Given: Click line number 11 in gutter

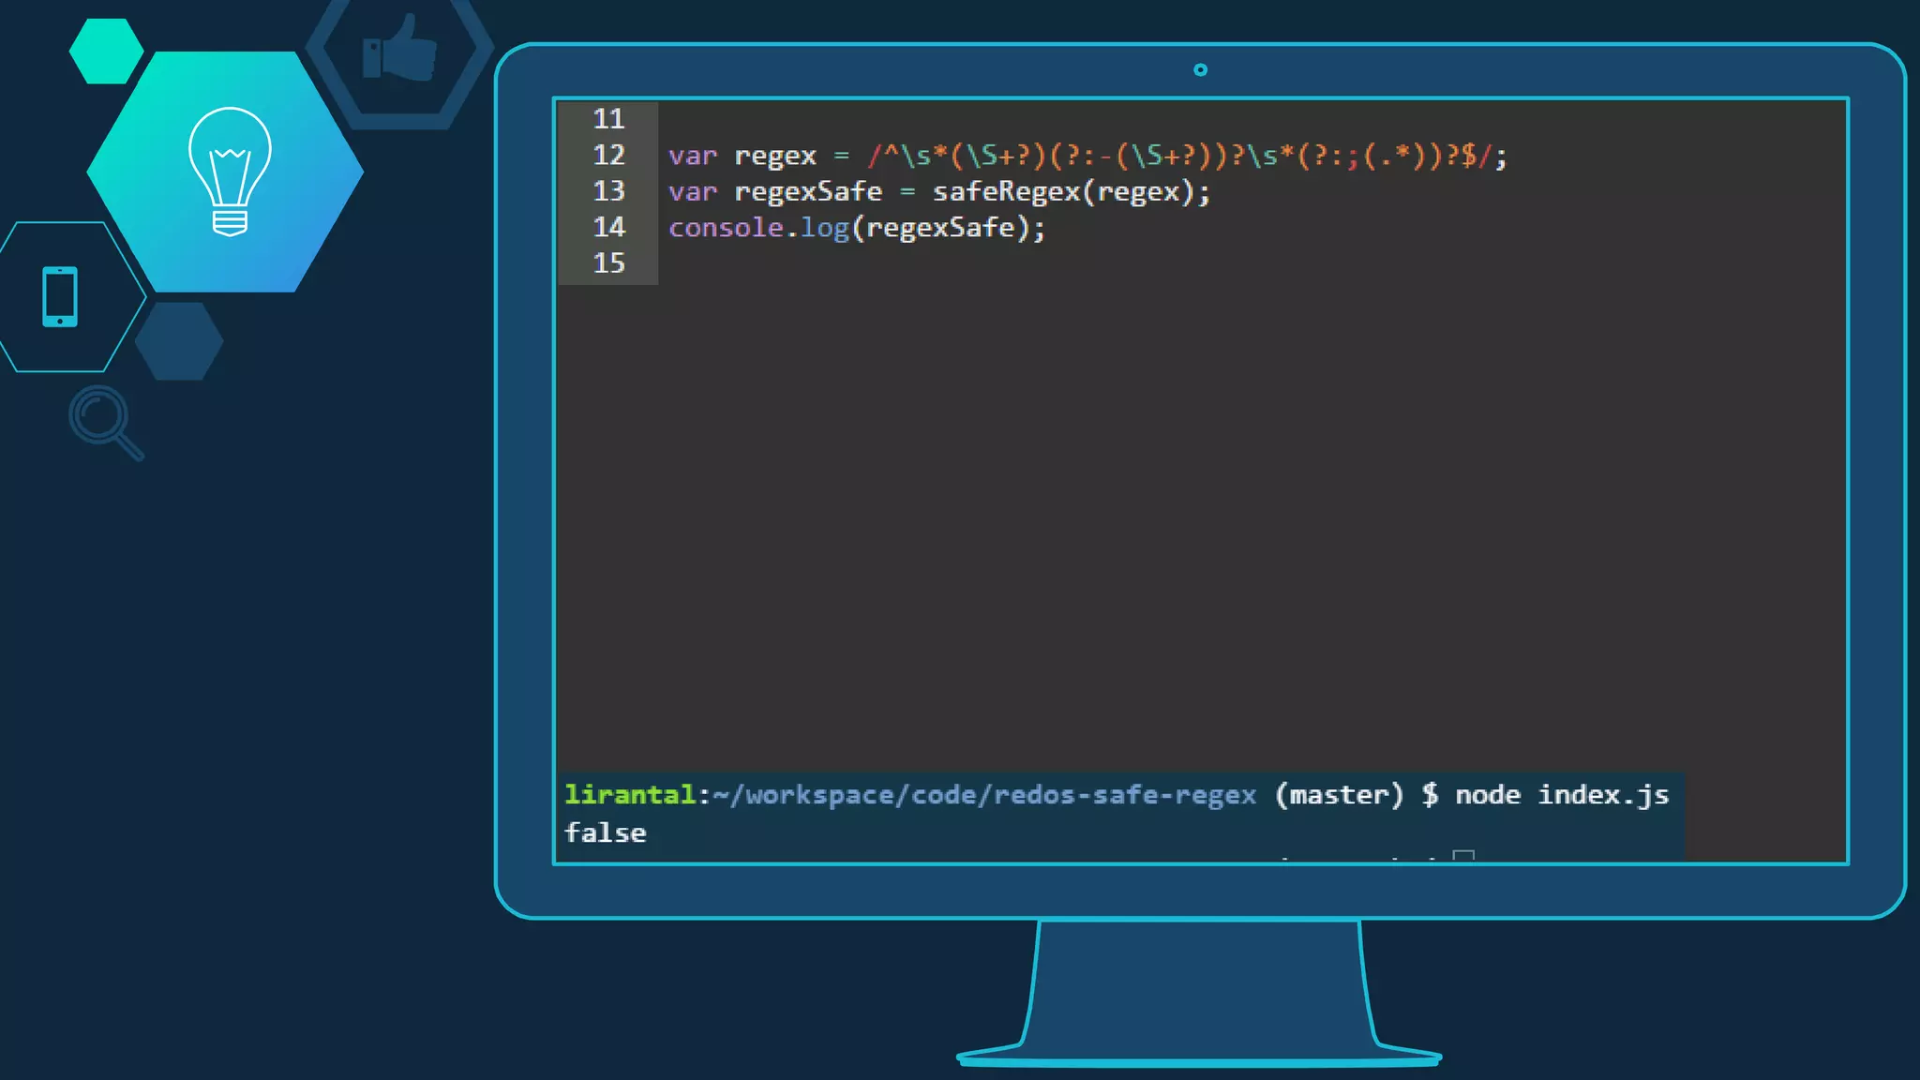Looking at the screenshot, I should click(608, 119).
